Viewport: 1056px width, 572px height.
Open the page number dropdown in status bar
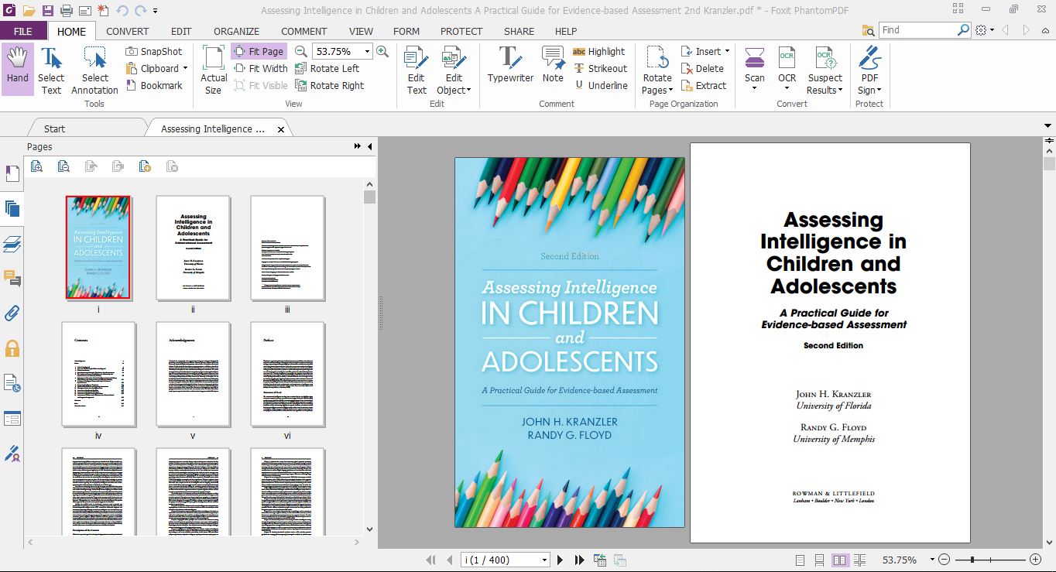tap(545, 560)
